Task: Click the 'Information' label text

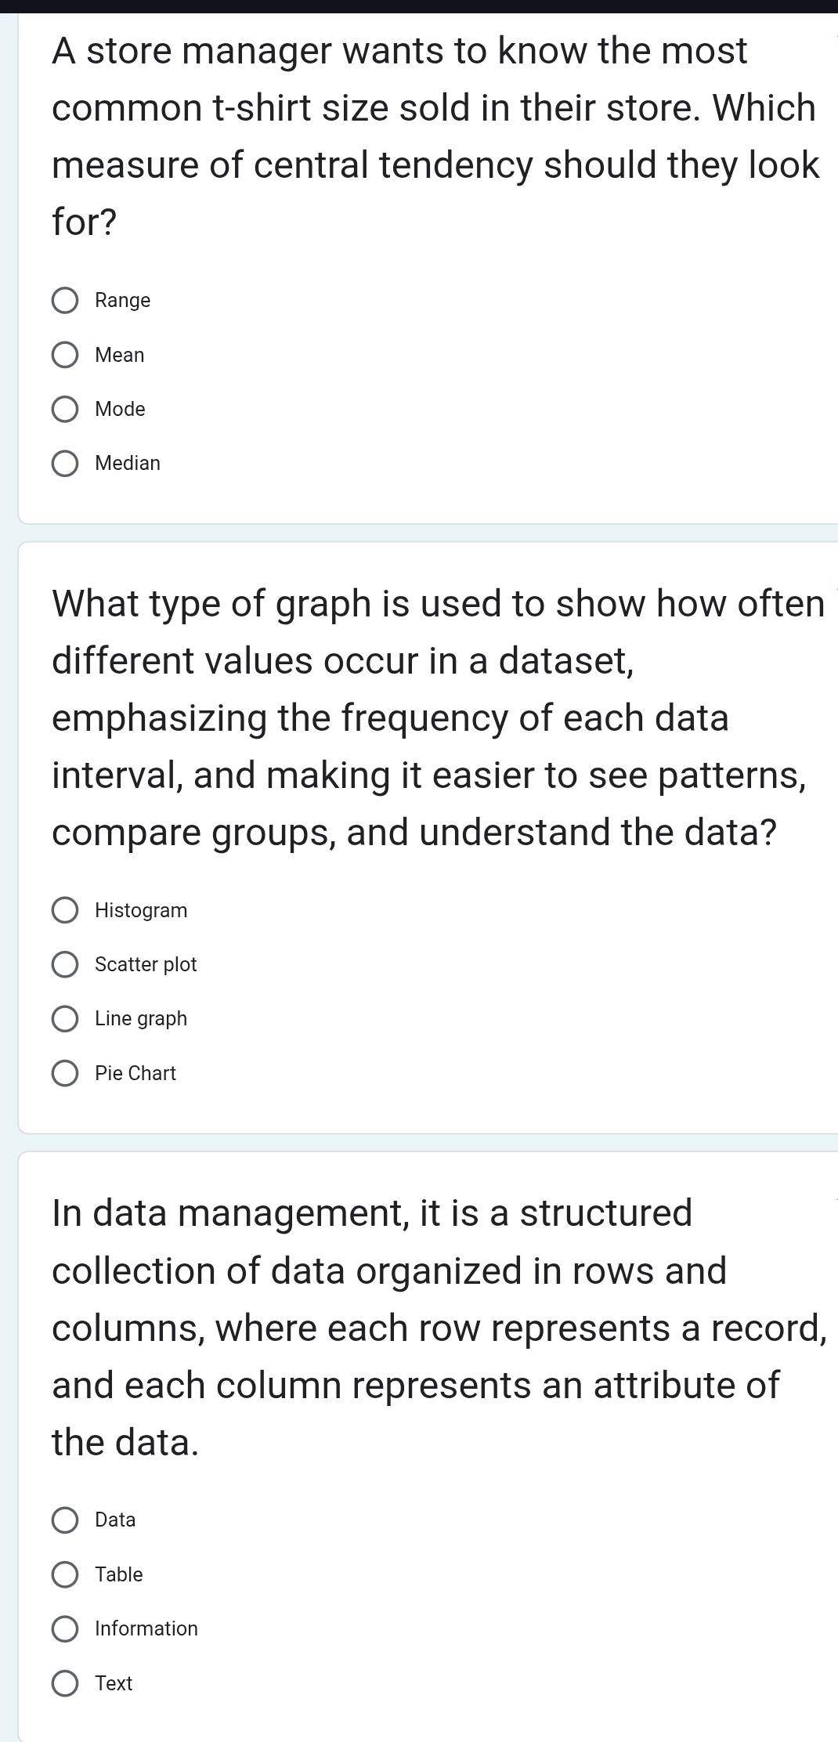Action: (146, 1629)
